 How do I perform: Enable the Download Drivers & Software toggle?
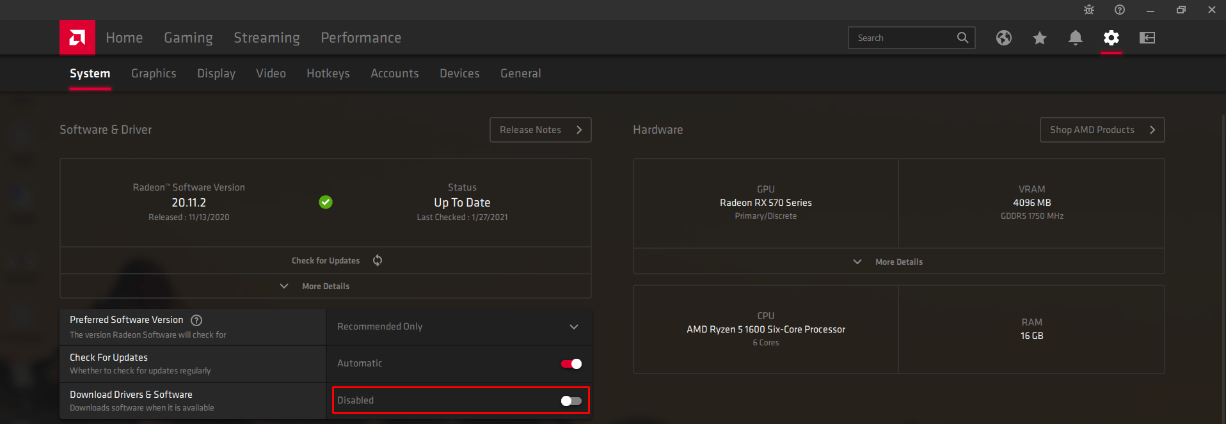click(571, 401)
